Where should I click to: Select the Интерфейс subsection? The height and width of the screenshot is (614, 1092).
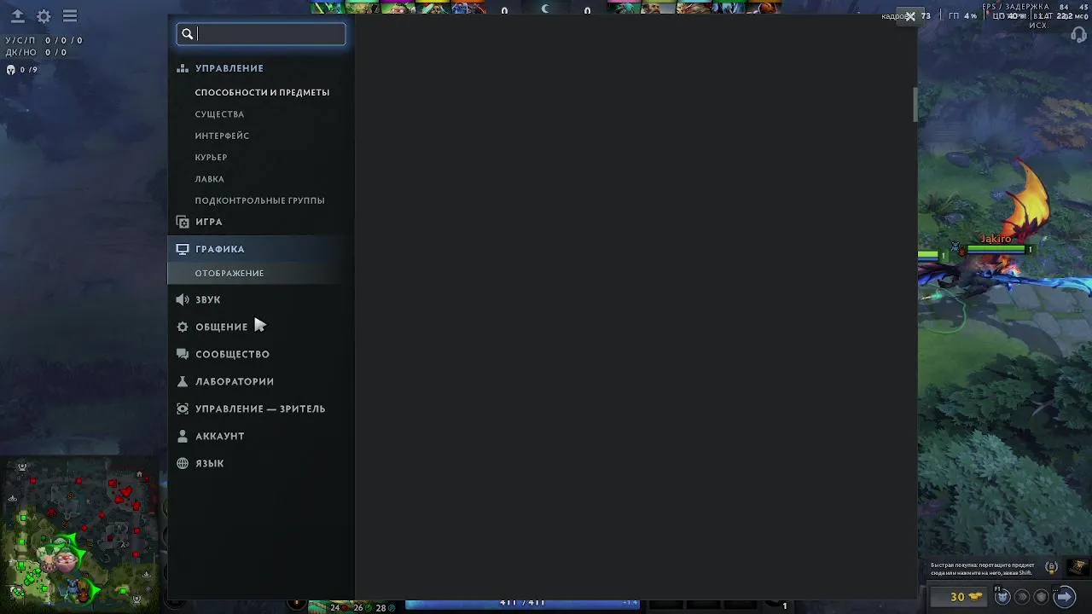222,136
